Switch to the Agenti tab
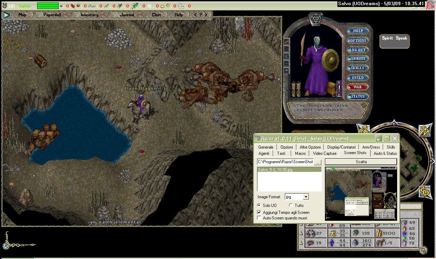This screenshot has width=436, height=259. (264, 153)
